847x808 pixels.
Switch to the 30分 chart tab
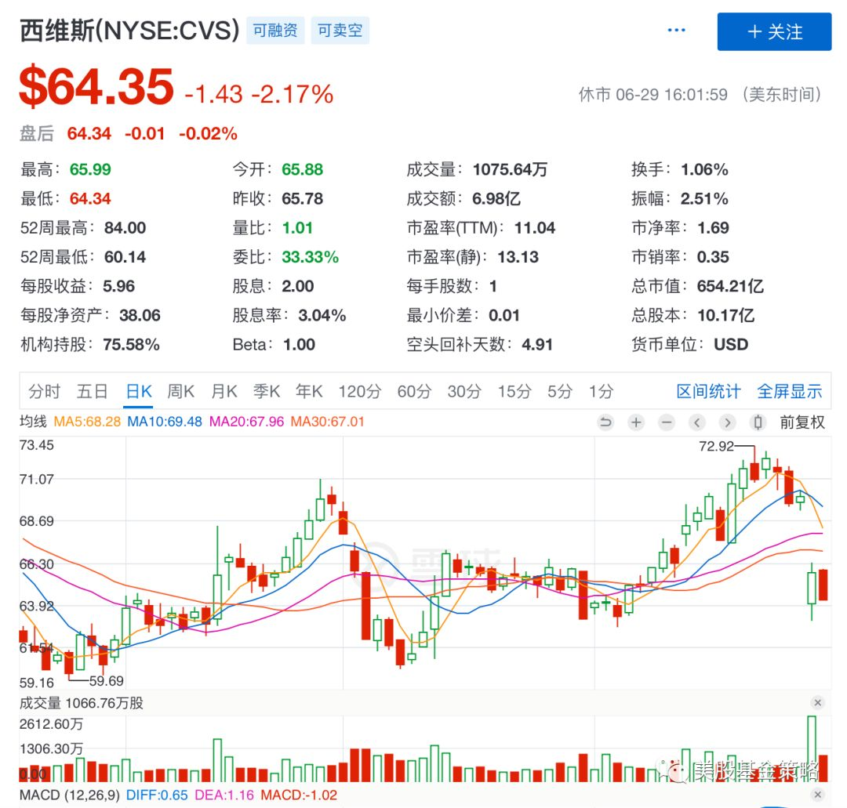click(x=464, y=391)
